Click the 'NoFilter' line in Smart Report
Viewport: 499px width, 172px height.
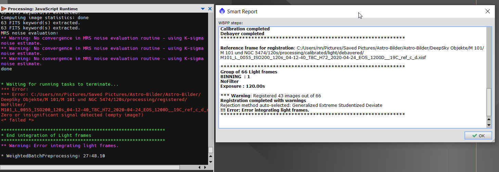[x=229, y=82]
